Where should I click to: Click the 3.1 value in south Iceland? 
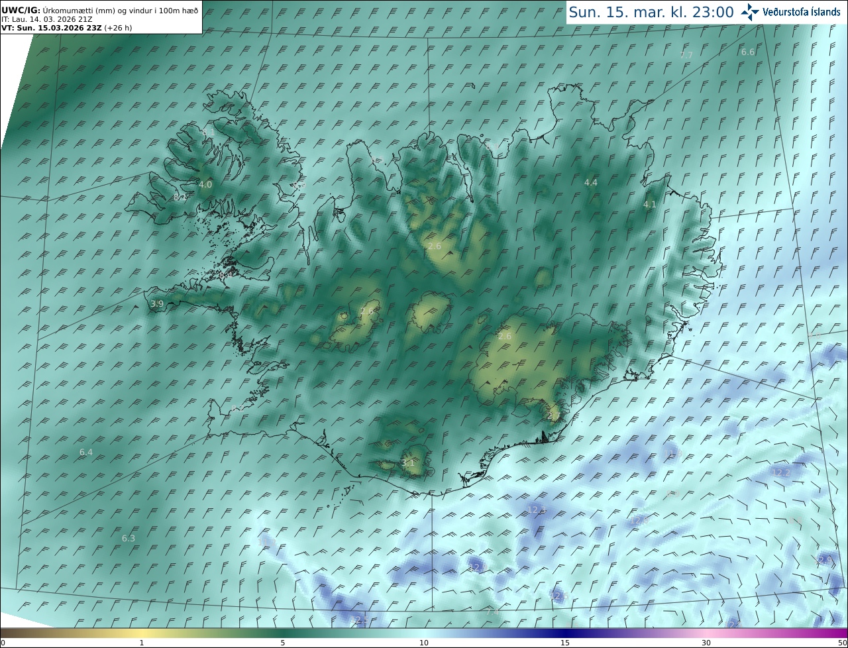tap(408, 462)
